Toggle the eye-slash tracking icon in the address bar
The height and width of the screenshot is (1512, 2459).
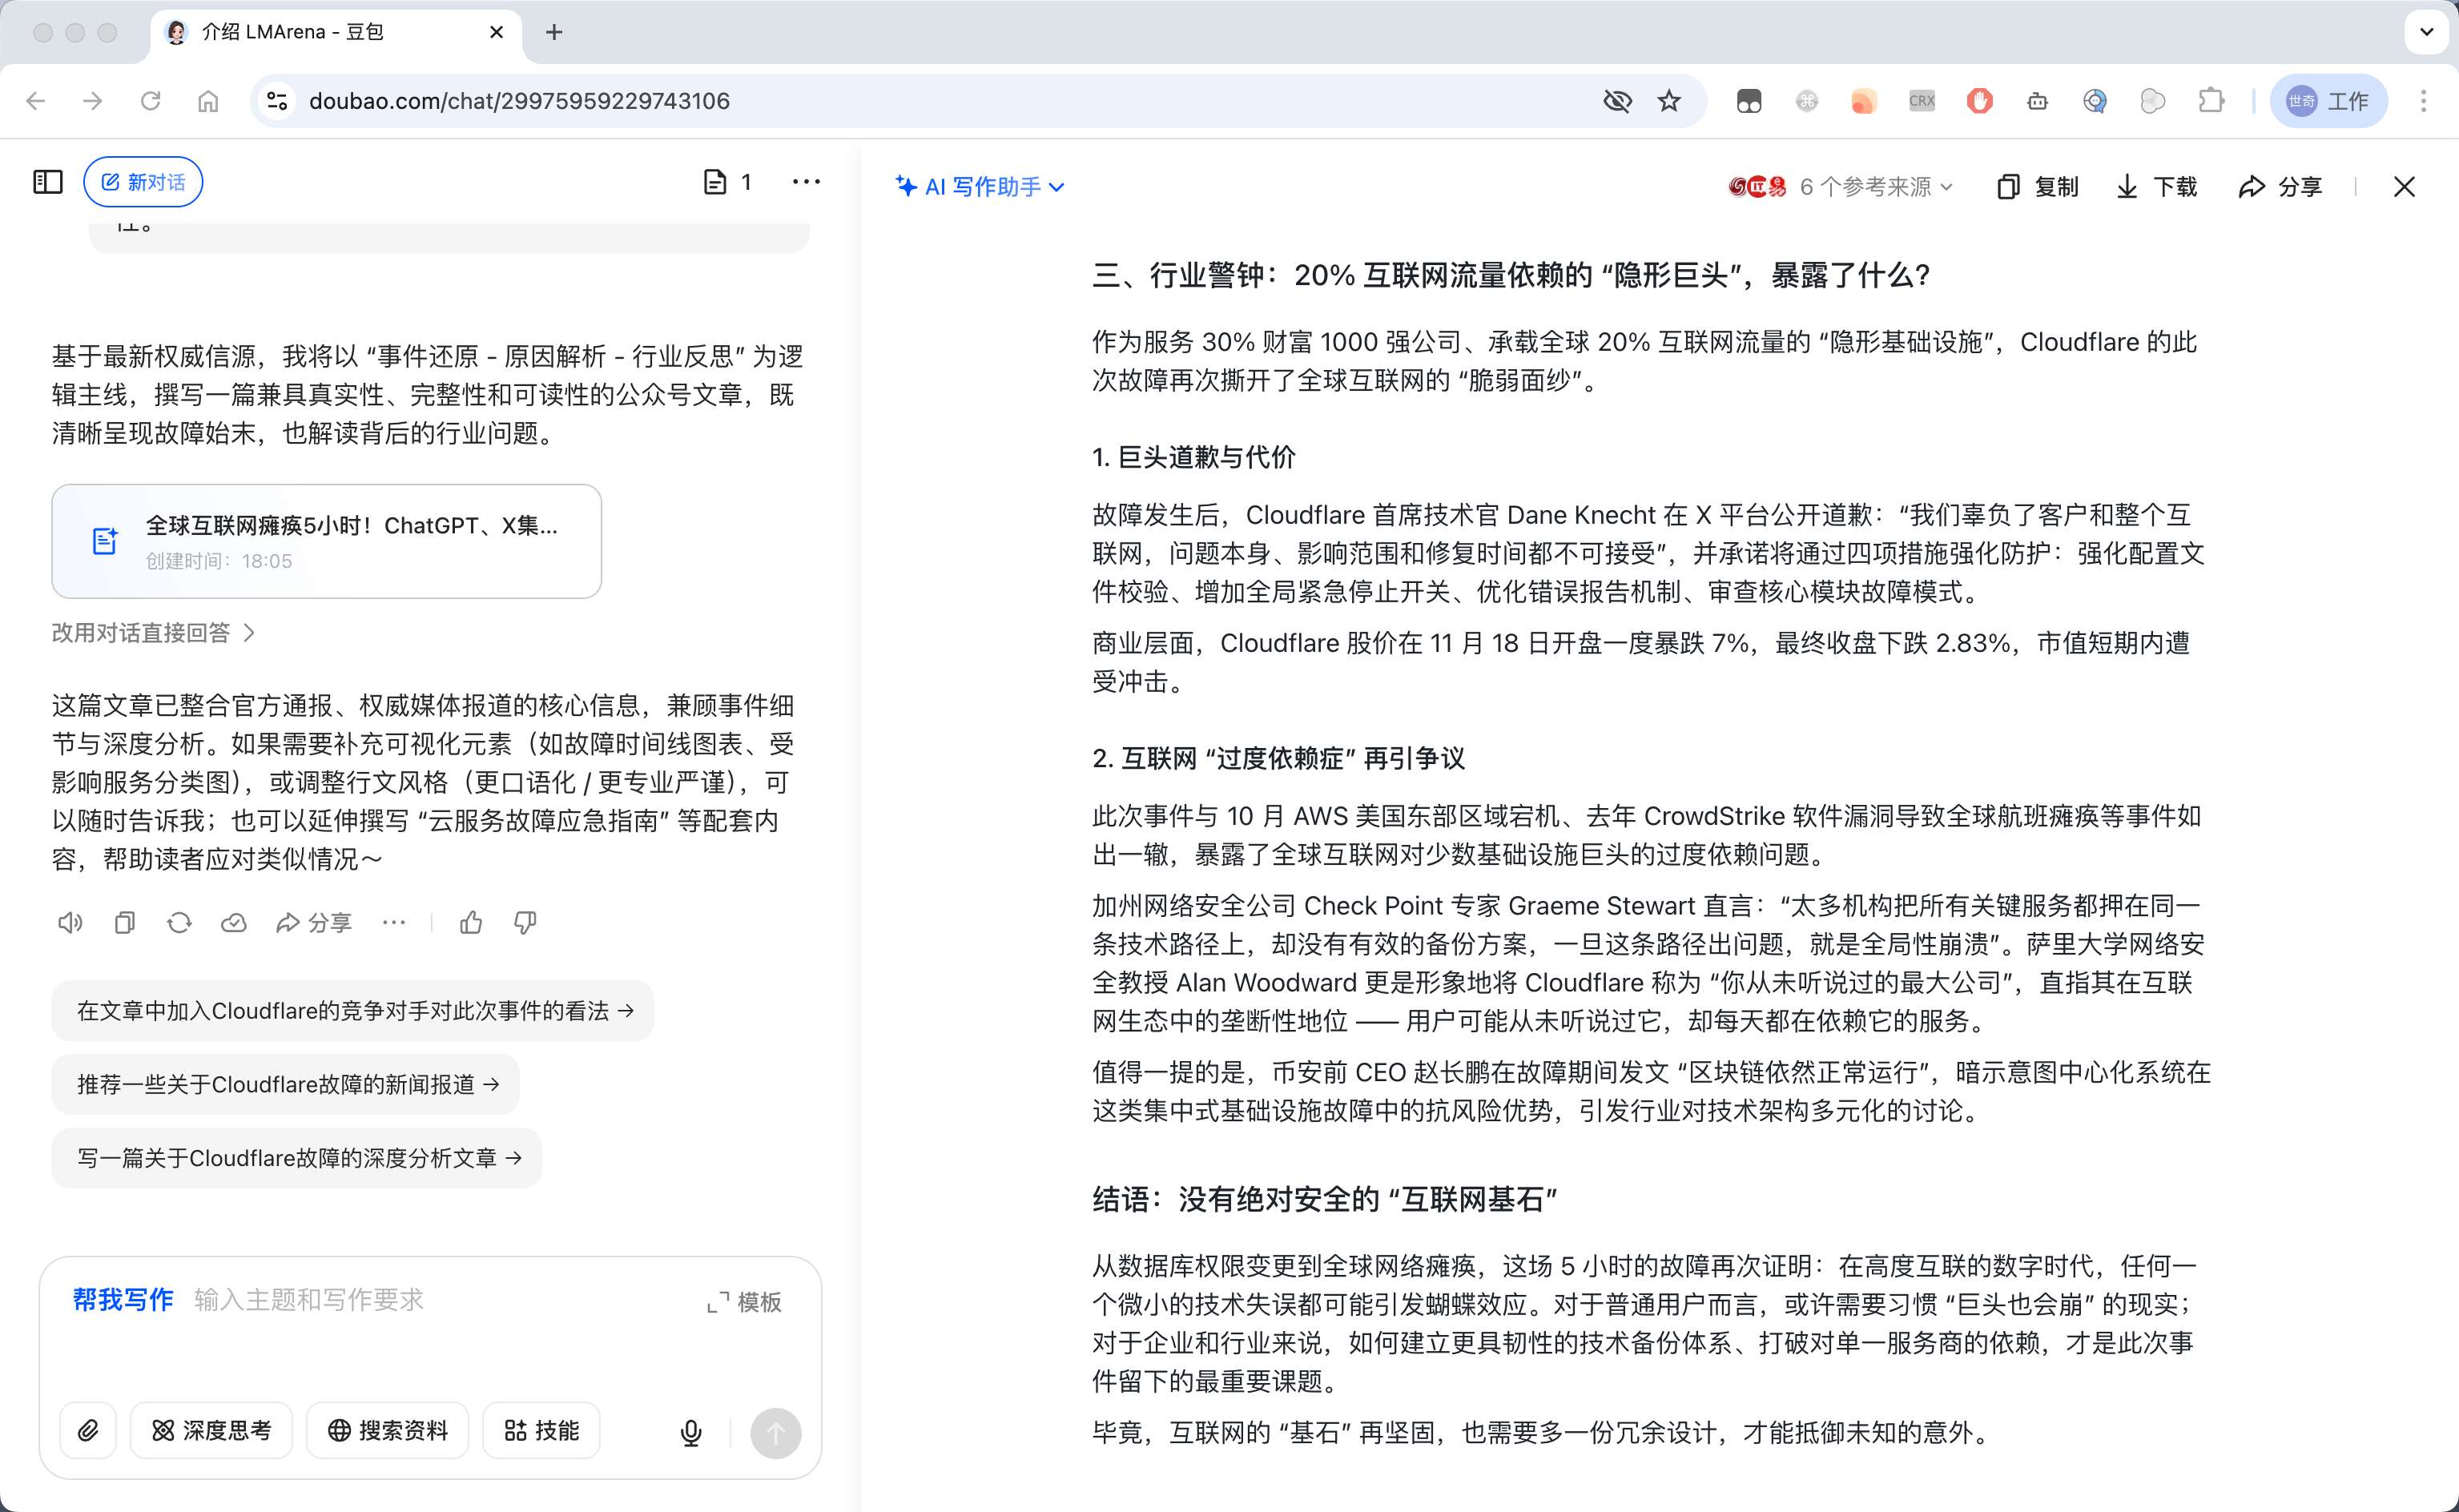pyautogui.click(x=1617, y=101)
